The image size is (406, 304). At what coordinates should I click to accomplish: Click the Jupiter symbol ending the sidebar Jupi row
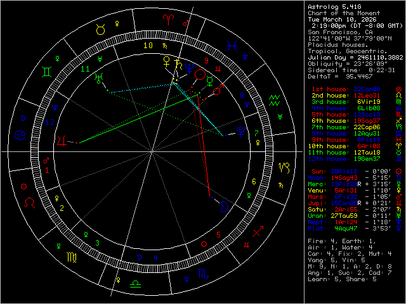399,203
